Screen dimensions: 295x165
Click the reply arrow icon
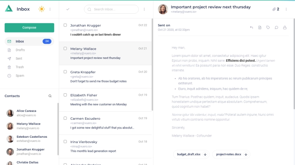251,28
